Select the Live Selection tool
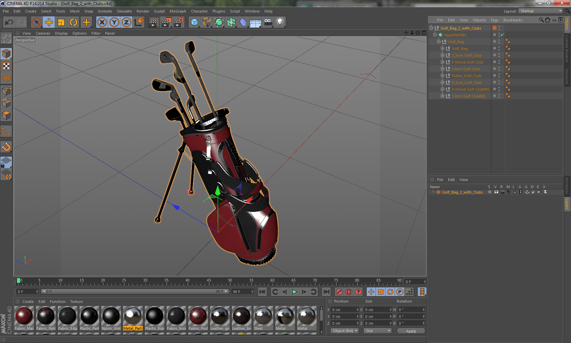 coord(37,22)
